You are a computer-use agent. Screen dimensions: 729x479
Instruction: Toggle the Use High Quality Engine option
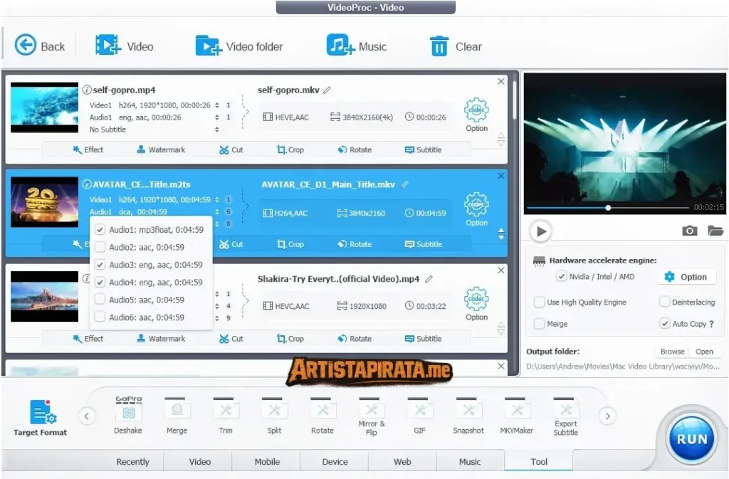[539, 302]
